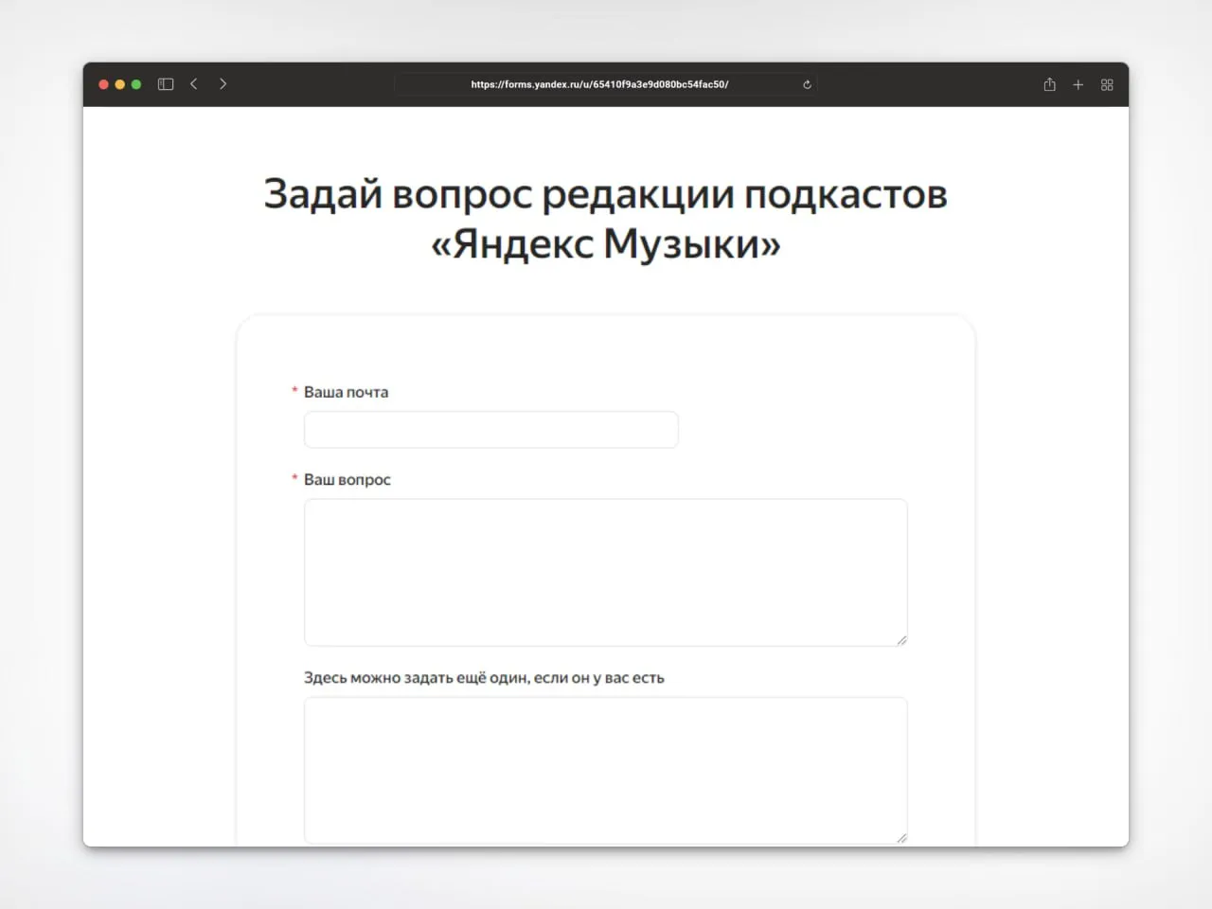Maximize window with the green button
The width and height of the screenshot is (1212, 909).
tap(136, 84)
